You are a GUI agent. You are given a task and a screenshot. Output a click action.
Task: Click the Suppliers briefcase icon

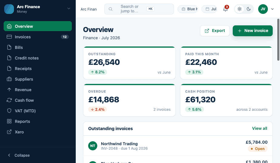(9, 79)
